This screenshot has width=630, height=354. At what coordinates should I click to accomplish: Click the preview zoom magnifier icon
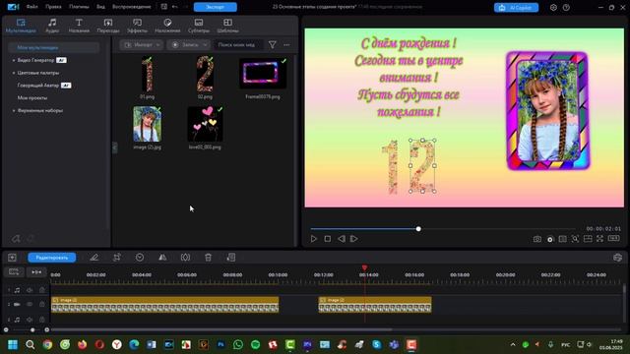[x=575, y=239]
